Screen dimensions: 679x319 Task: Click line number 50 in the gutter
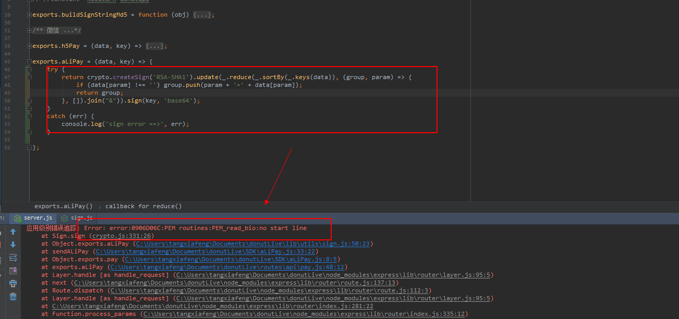point(7,100)
